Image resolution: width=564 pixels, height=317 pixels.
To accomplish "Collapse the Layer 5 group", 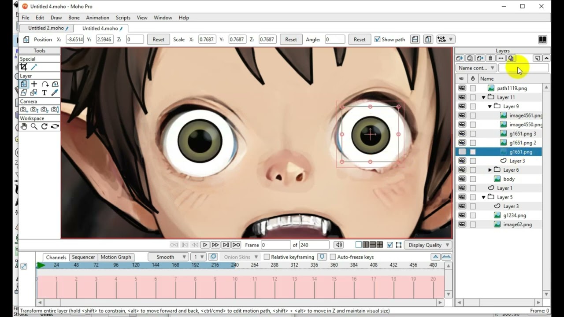I will (x=484, y=197).
